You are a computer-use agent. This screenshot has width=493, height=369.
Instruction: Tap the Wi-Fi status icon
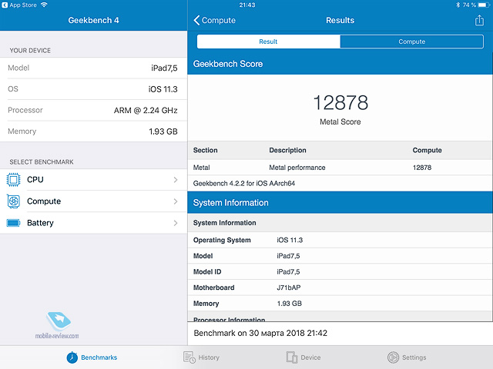point(44,5)
